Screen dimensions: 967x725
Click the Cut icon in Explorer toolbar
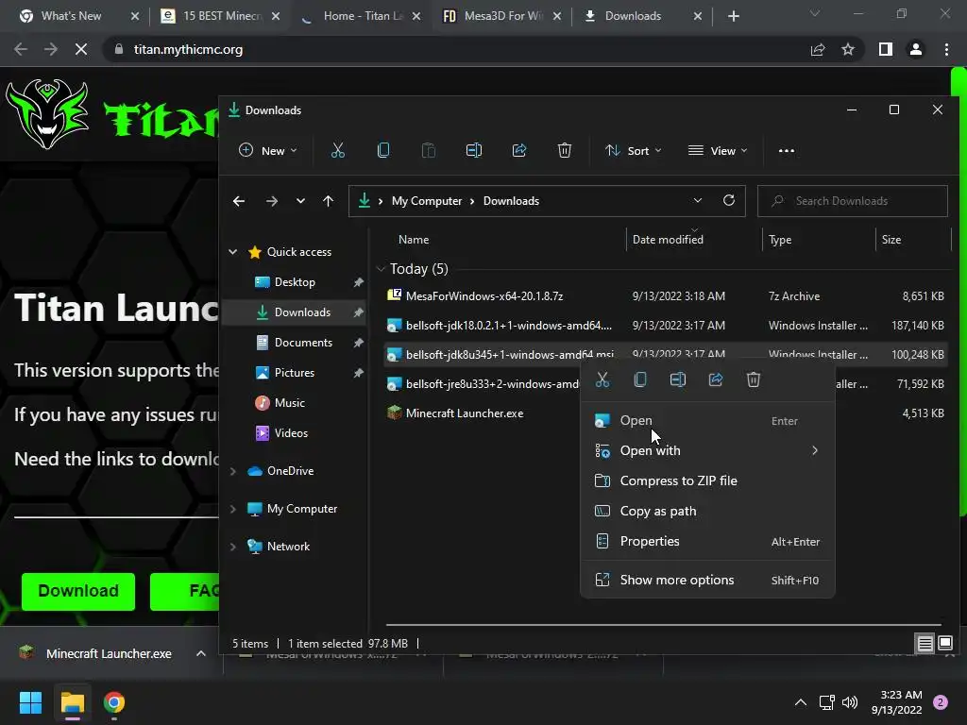(x=337, y=150)
